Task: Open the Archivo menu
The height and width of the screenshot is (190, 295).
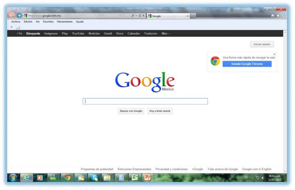Action: point(16,21)
